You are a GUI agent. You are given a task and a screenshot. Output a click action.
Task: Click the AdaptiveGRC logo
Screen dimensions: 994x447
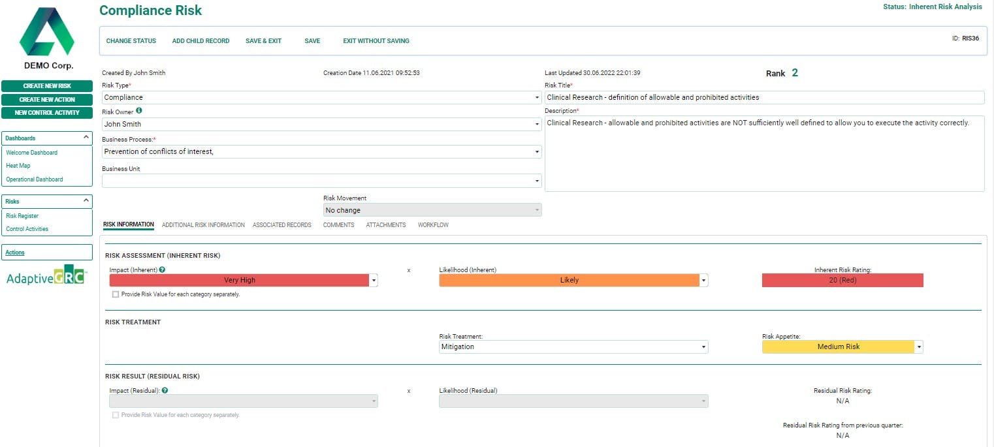pyautogui.click(x=46, y=277)
